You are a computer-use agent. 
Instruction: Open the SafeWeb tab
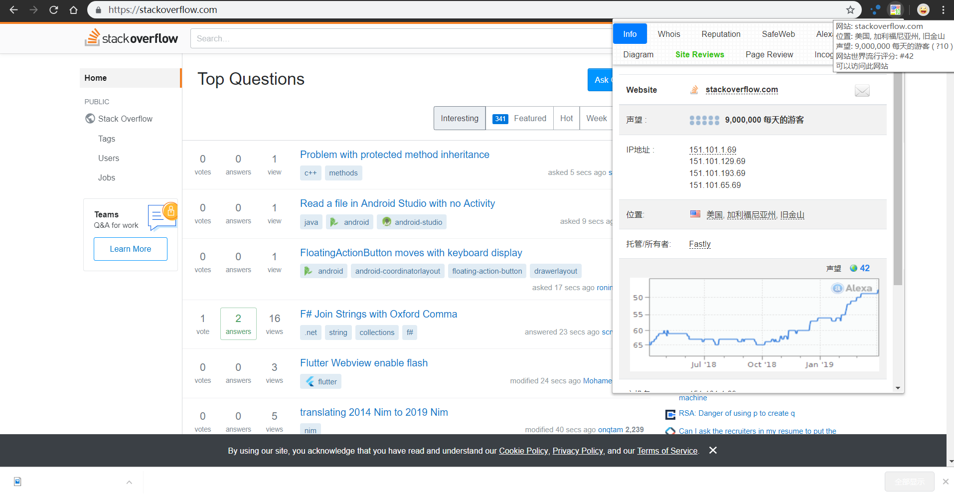tap(778, 34)
